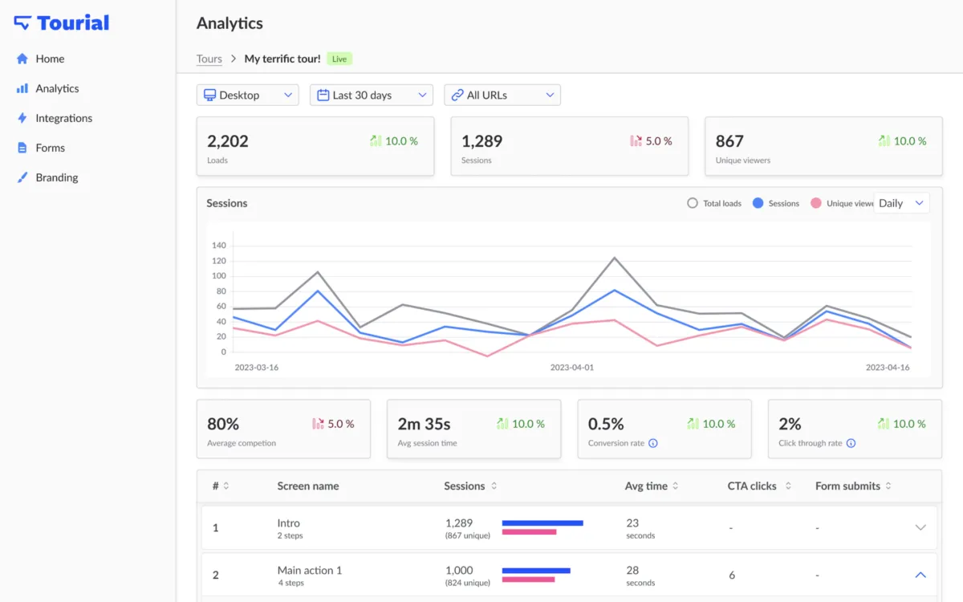Click the Loads trend up icon
This screenshot has width=963, height=602.
click(376, 140)
